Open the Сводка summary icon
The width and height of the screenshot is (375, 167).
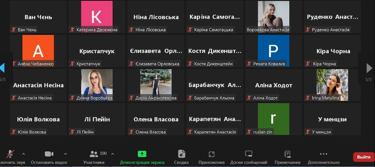click(181, 154)
